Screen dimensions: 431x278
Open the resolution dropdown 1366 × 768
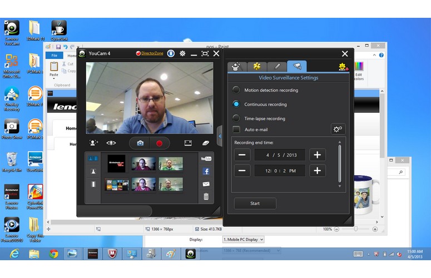251,251
